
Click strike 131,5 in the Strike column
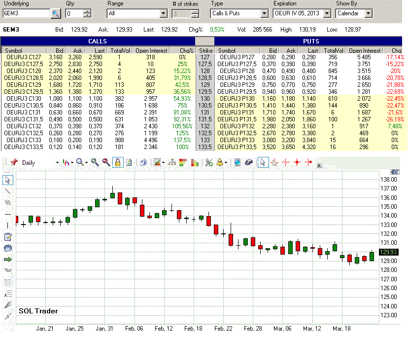click(205, 119)
